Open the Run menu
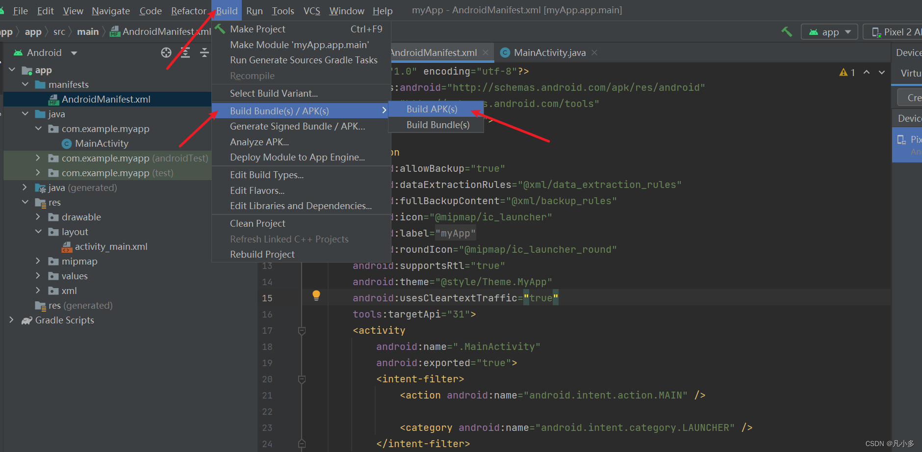Viewport: 922px width, 452px height. 255,11
